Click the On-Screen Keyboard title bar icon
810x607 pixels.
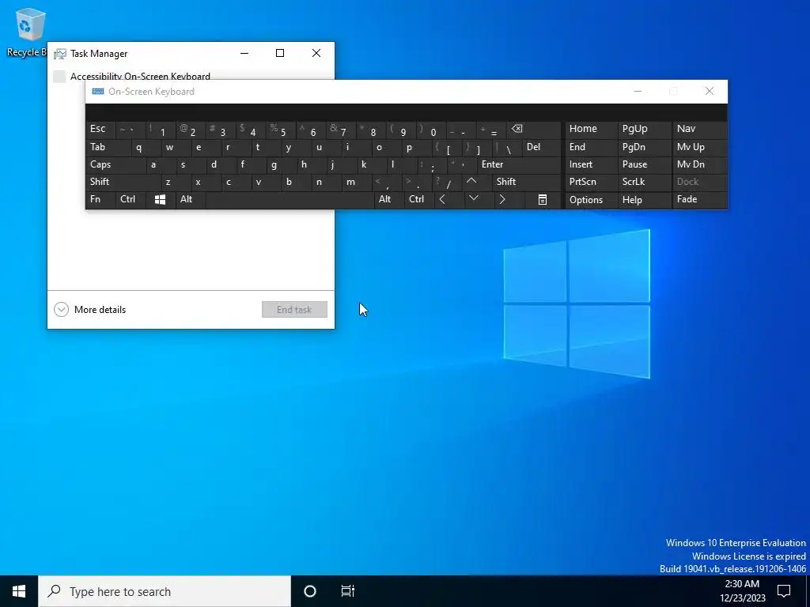tap(97, 92)
